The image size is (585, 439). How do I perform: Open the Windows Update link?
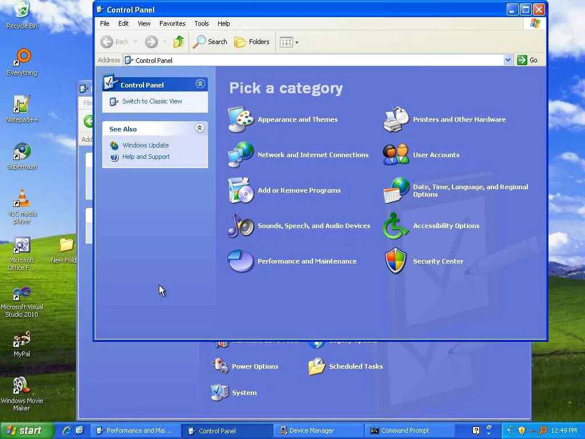[x=146, y=145]
